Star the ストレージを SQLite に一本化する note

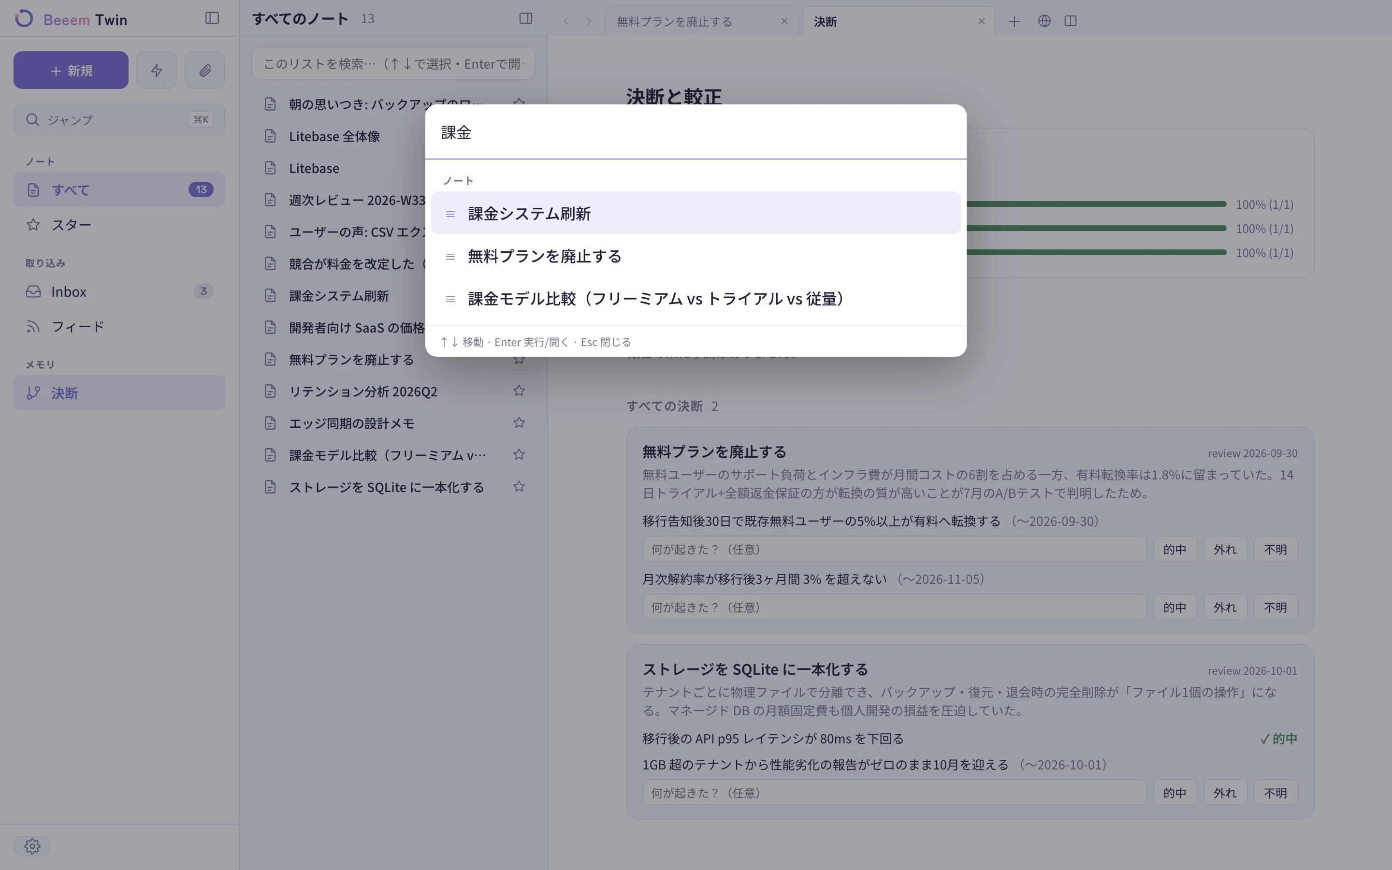[x=519, y=487]
